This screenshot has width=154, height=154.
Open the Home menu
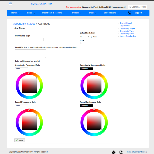[x=14, y=13]
